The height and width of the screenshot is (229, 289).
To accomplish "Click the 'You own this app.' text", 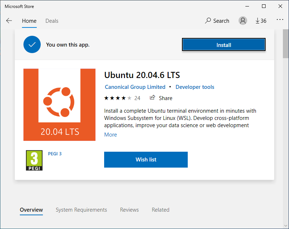I will tap(68, 45).
